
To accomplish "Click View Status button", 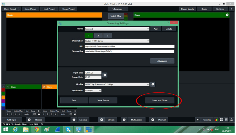I will pyautogui.click(x=103, y=100).
